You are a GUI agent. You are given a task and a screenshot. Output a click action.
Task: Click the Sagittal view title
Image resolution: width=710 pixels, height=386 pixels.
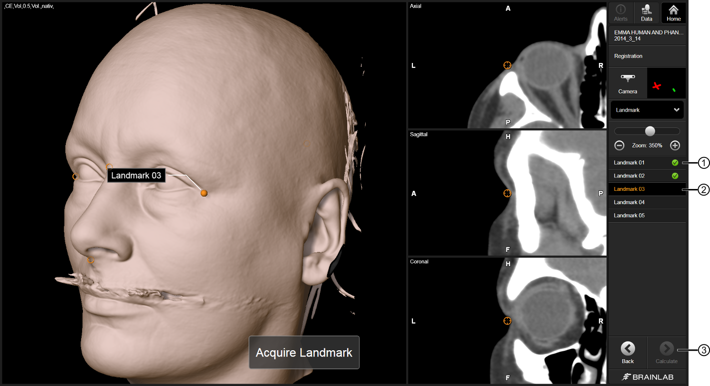419,135
